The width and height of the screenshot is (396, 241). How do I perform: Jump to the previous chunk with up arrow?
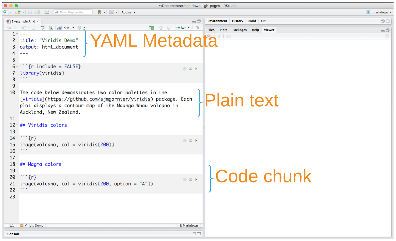click(161, 28)
